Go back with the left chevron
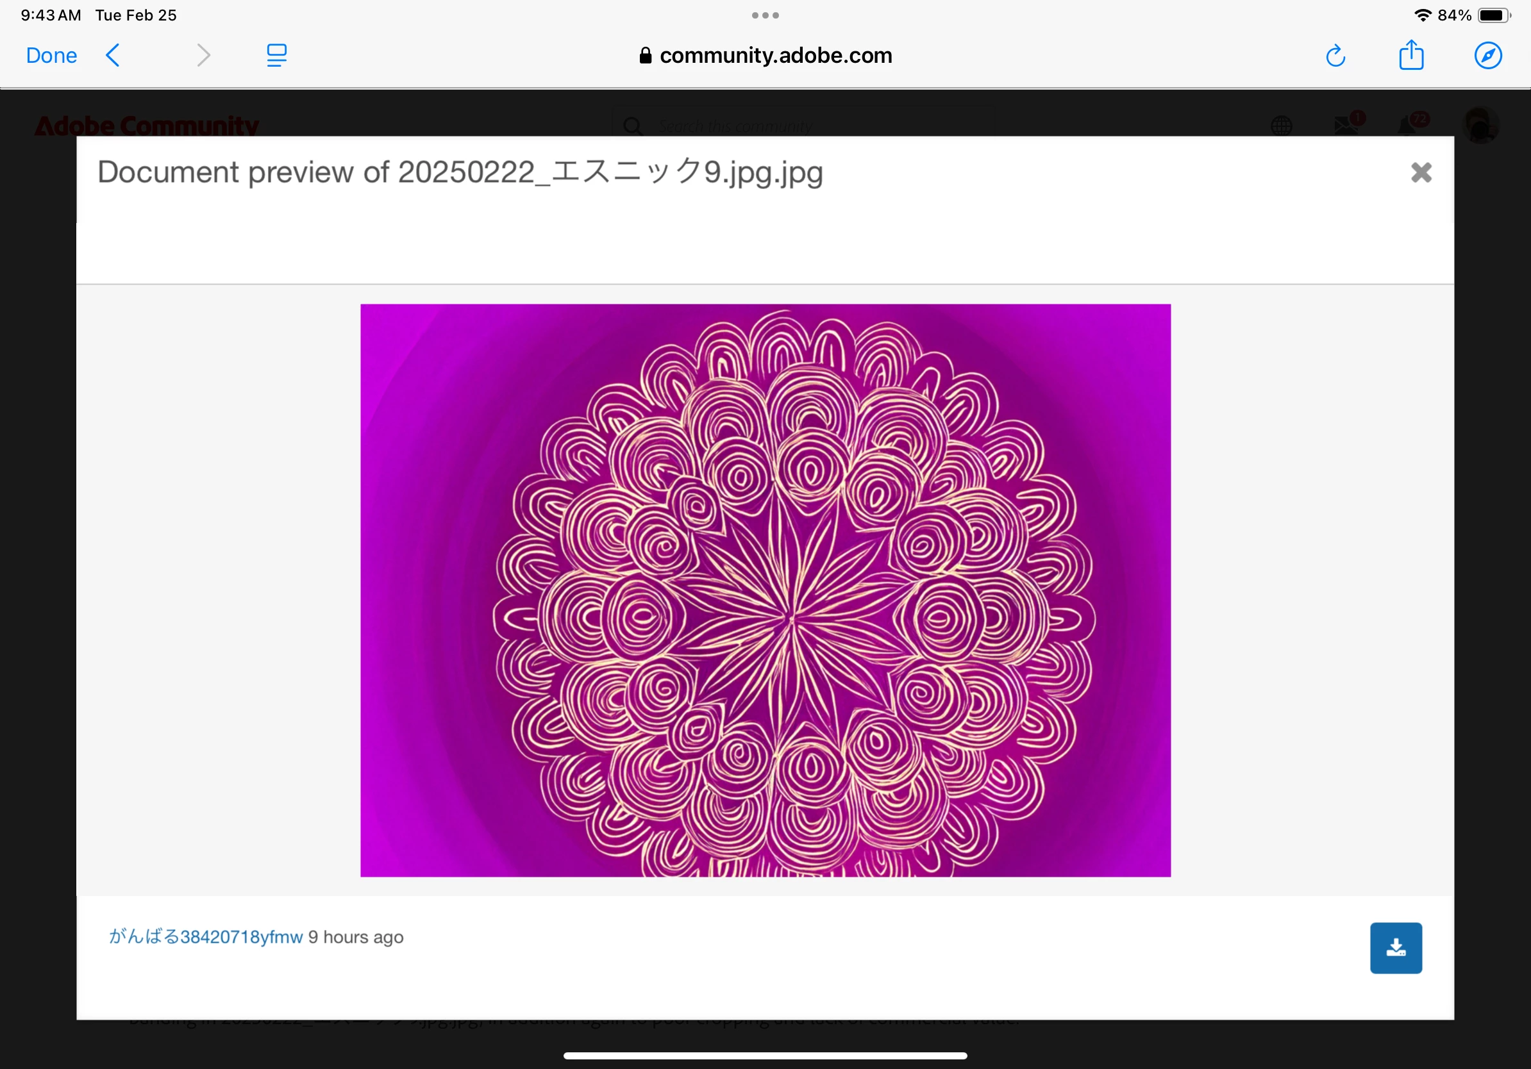 pyautogui.click(x=113, y=55)
